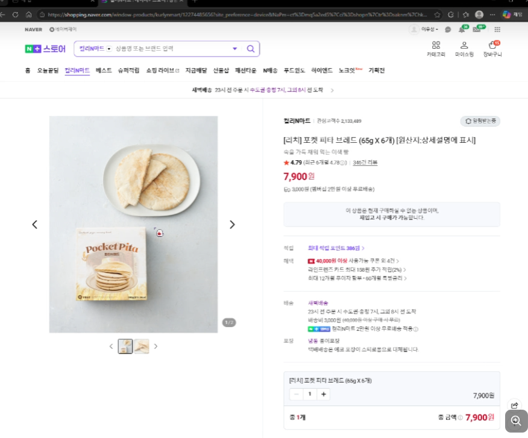Go to the 홈 tab
The width and height of the screenshot is (528, 438).
pos(28,70)
